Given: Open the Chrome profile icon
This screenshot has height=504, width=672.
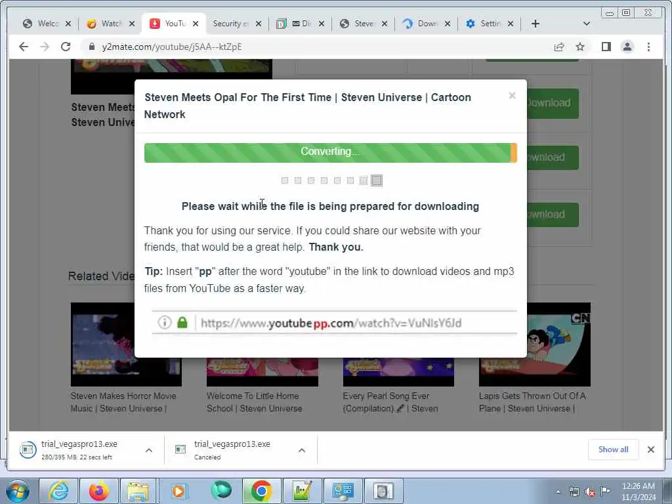Looking at the screenshot, I should pyautogui.click(x=627, y=47).
